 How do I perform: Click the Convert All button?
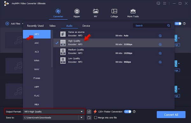coord(171,115)
